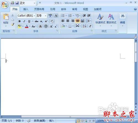The width and height of the screenshot is (138, 123).
Task: Apply distributed alignment icon
Action: (83, 21)
